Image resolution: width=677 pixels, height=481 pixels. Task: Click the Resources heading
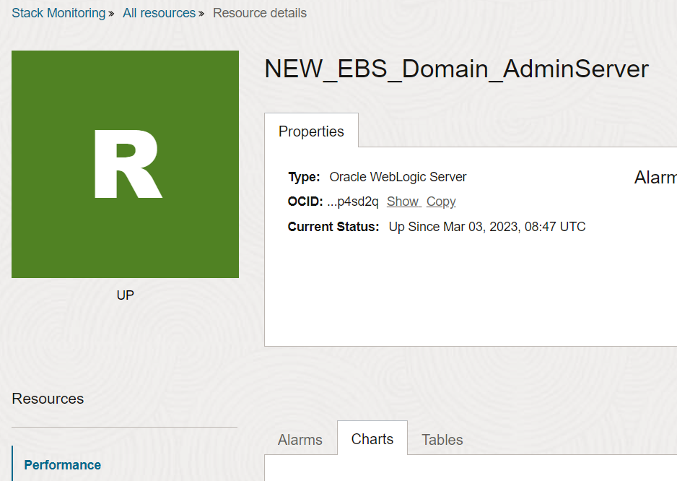(x=48, y=399)
